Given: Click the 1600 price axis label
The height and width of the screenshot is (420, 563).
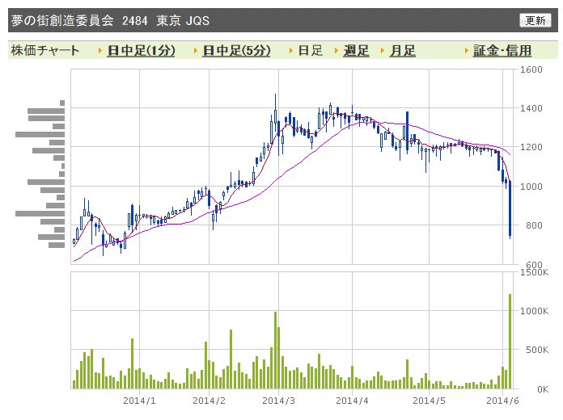Looking at the screenshot, I should click(531, 69).
